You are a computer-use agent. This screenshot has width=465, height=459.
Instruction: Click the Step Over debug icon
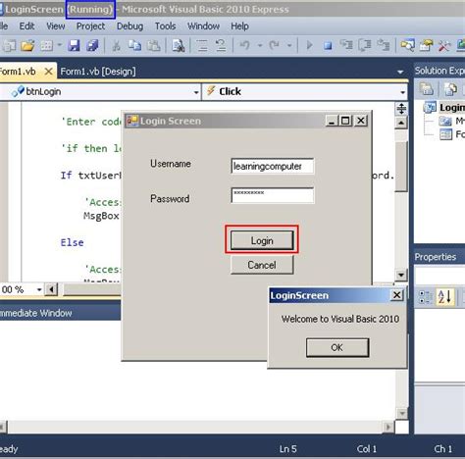[x=365, y=45]
